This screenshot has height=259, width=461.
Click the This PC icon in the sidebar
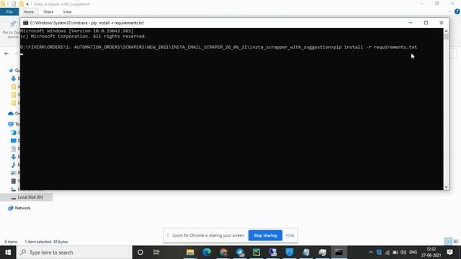click(11, 124)
